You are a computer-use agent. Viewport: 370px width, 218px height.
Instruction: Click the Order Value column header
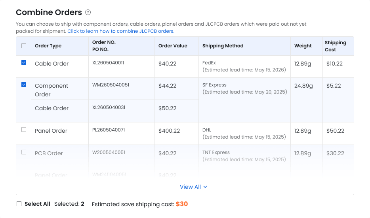click(173, 46)
